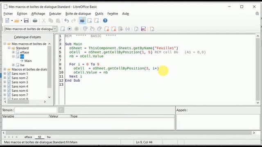Click the Paste icon
Screen dimensions: 262x147
pyautogui.click(x=58, y=21)
